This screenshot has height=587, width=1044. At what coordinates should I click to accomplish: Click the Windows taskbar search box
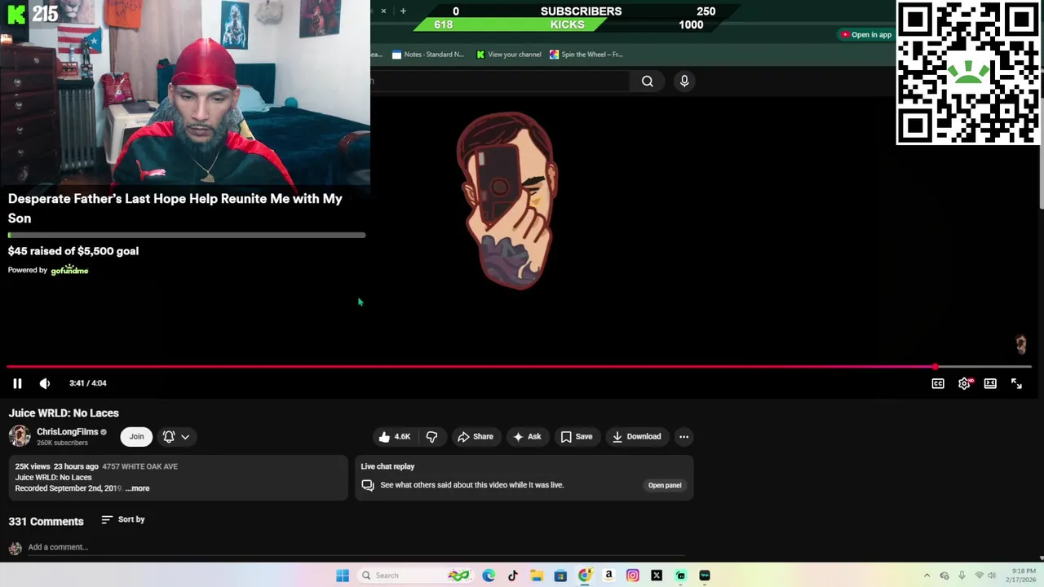[416, 576]
